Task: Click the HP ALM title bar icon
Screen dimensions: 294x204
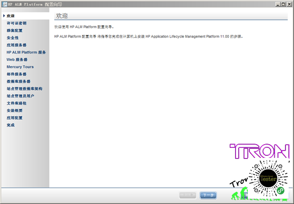Action: tap(5, 4)
